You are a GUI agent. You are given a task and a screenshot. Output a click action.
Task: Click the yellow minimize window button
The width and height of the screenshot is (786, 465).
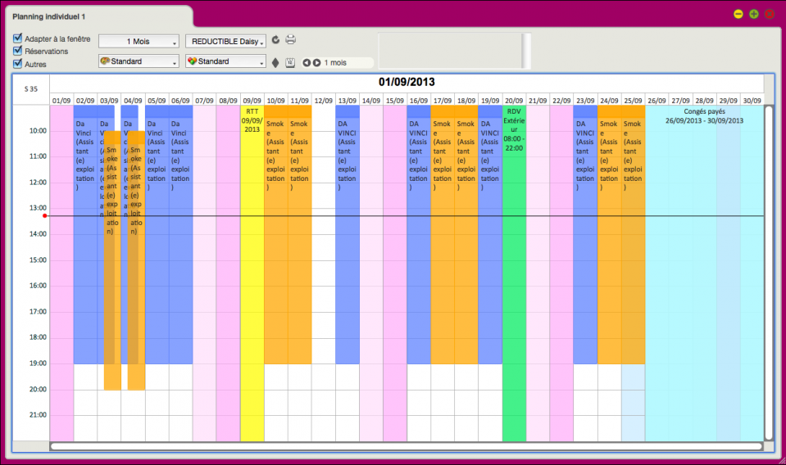point(738,14)
